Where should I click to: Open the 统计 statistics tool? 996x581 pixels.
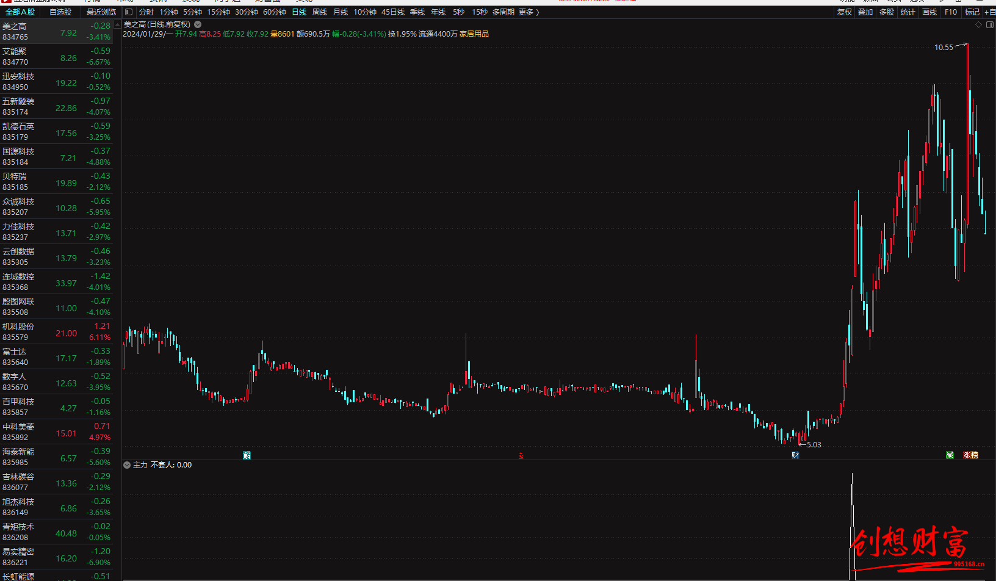pos(908,12)
